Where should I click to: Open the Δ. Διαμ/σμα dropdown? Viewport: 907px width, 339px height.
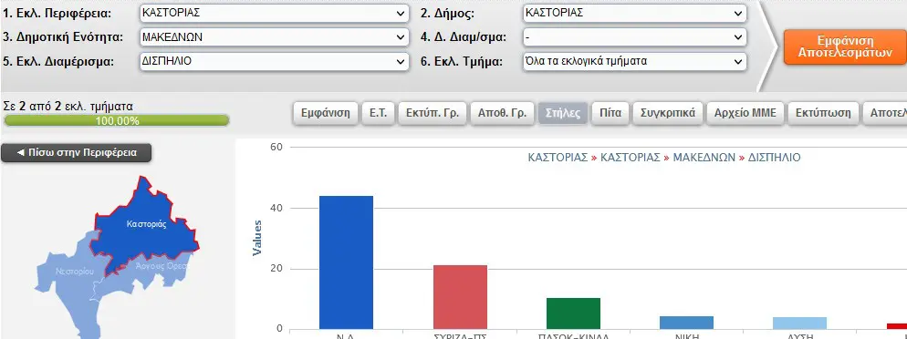pyautogui.click(x=634, y=37)
